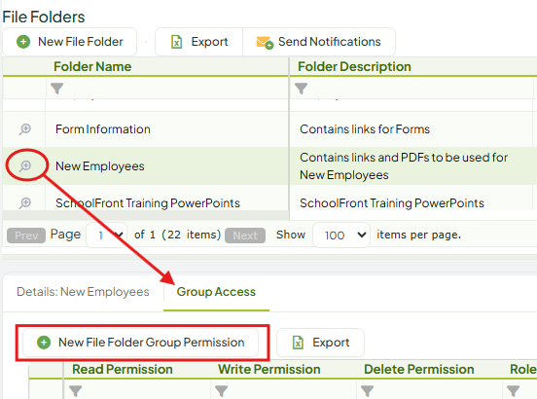Select the SchoolFront Training PowerPoints folder name
This screenshot has height=399, width=537.
click(148, 203)
